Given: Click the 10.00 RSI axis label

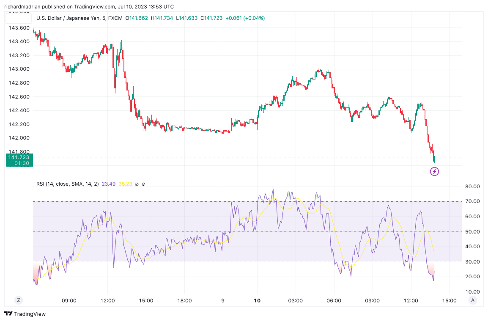Looking at the screenshot, I should (x=472, y=292).
